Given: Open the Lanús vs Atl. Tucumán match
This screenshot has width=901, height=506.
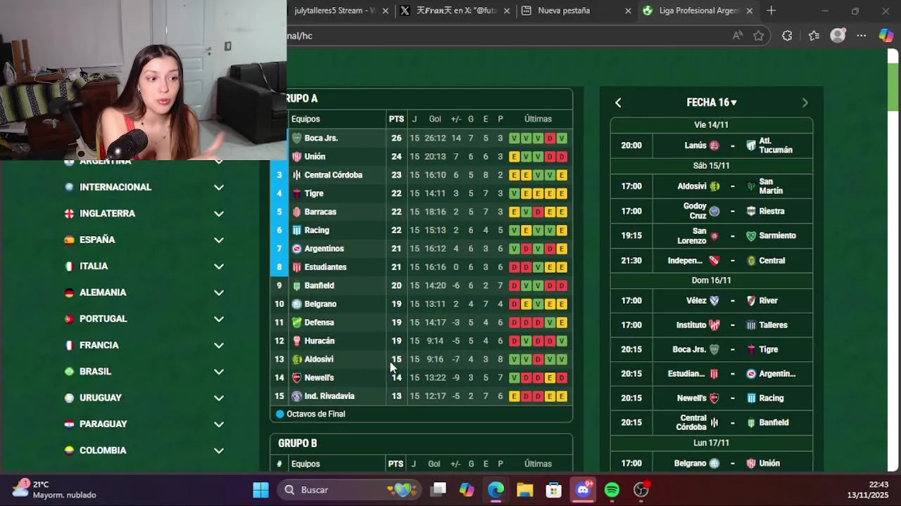Looking at the screenshot, I should [712, 145].
